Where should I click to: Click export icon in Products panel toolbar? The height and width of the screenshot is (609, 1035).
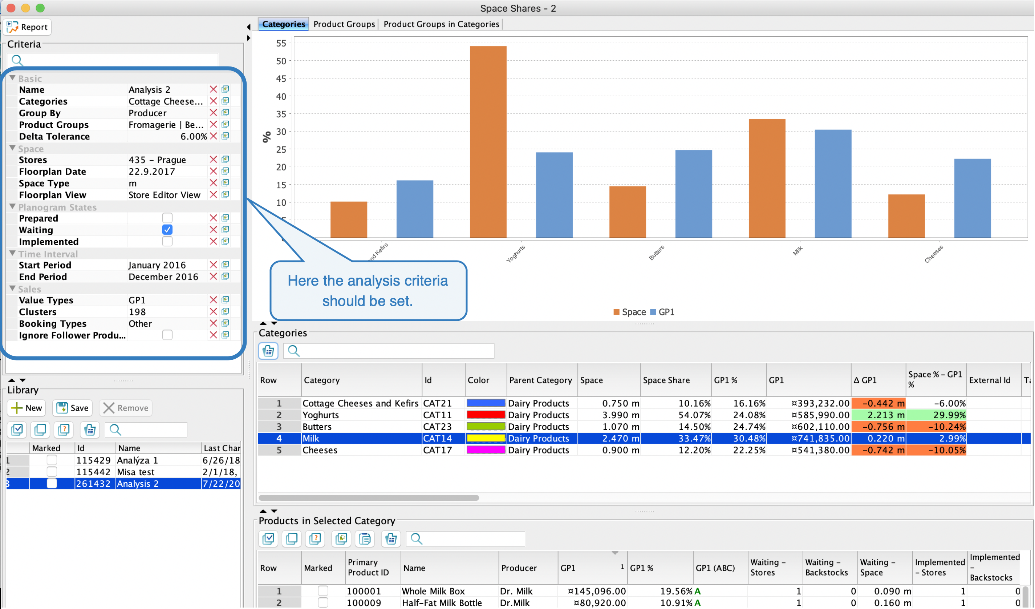pos(391,539)
